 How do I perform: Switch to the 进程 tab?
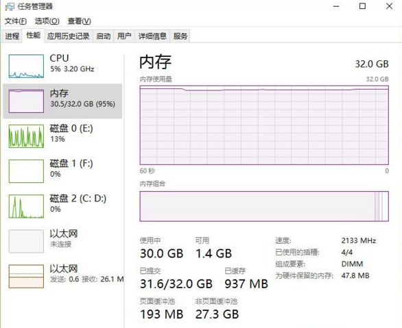tap(12, 36)
